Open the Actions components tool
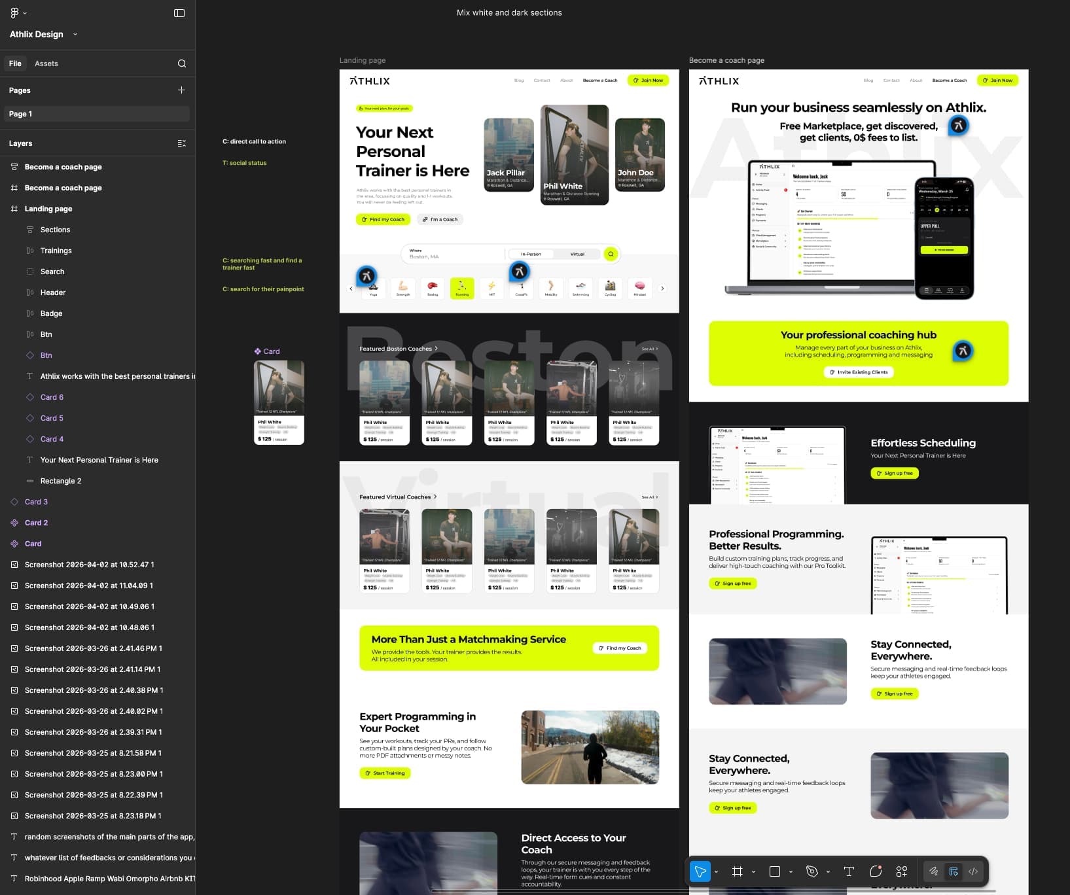The height and width of the screenshot is (895, 1070). [902, 871]
